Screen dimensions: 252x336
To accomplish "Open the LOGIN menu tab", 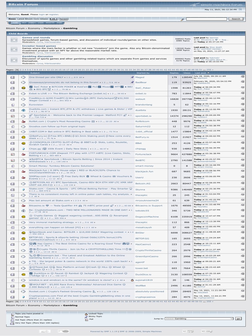I will coord(41,23).
